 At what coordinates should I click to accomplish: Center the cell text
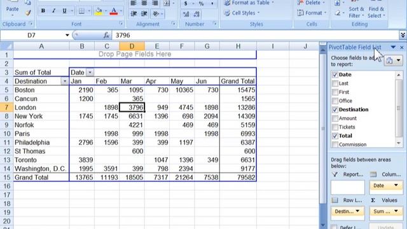click(x=144, y=3)
